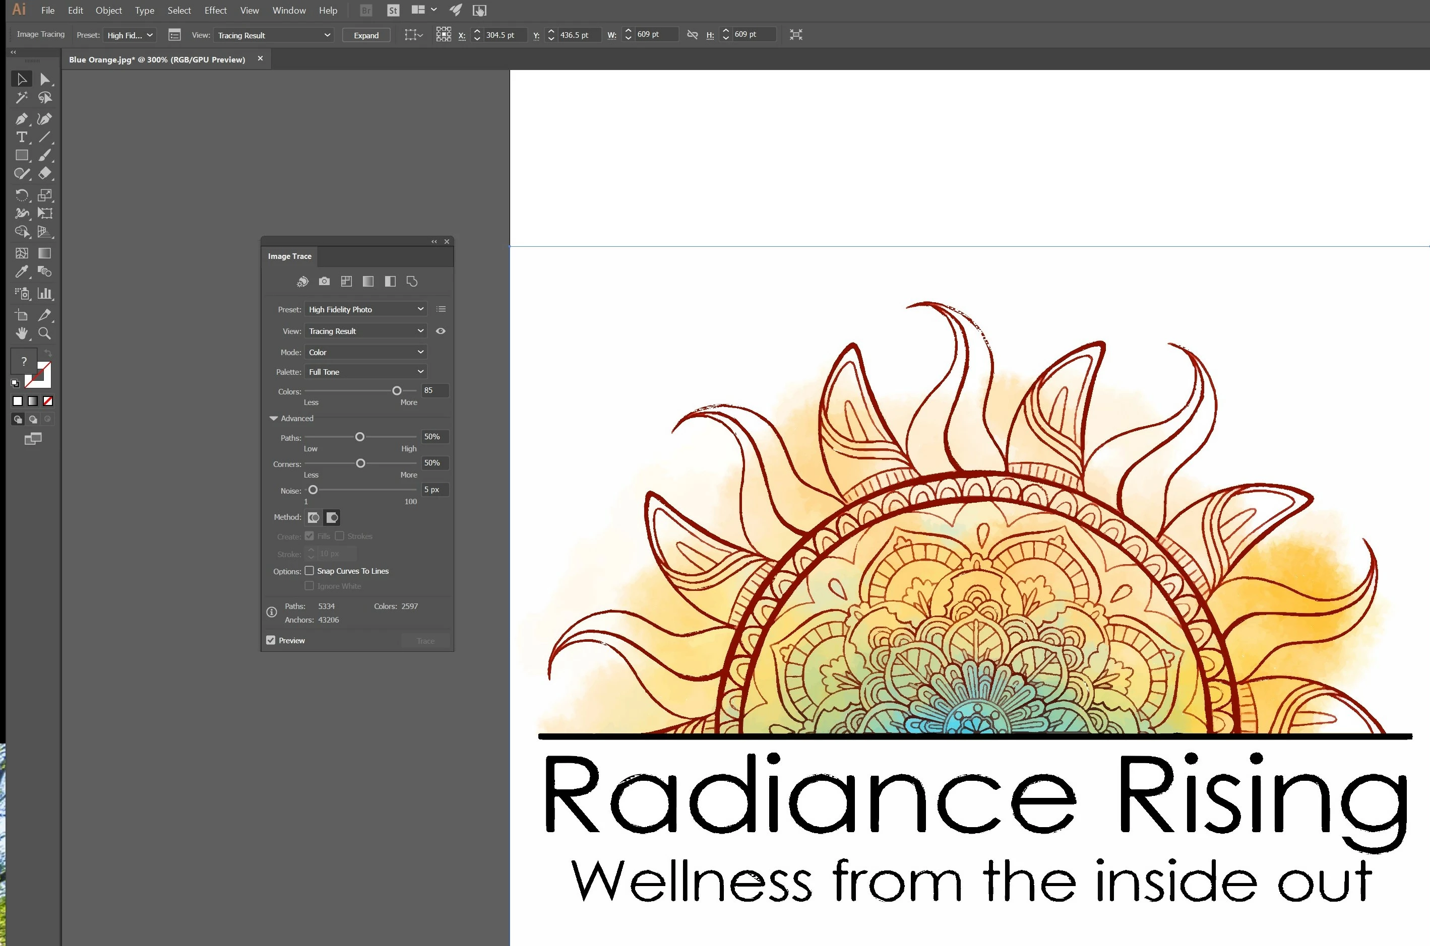Open the Object menu
1430x946 pixels.
pyautogui.click(x=109, y=10)
